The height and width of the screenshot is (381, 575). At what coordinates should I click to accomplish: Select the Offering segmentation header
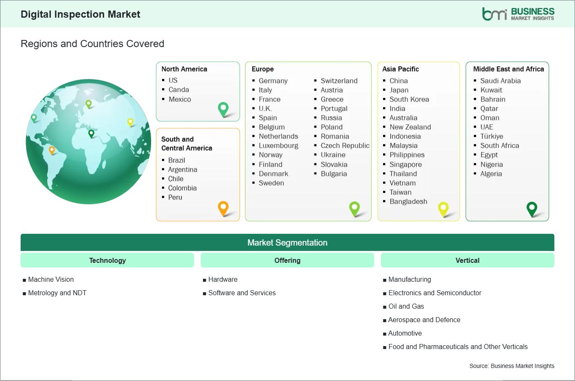287,260
